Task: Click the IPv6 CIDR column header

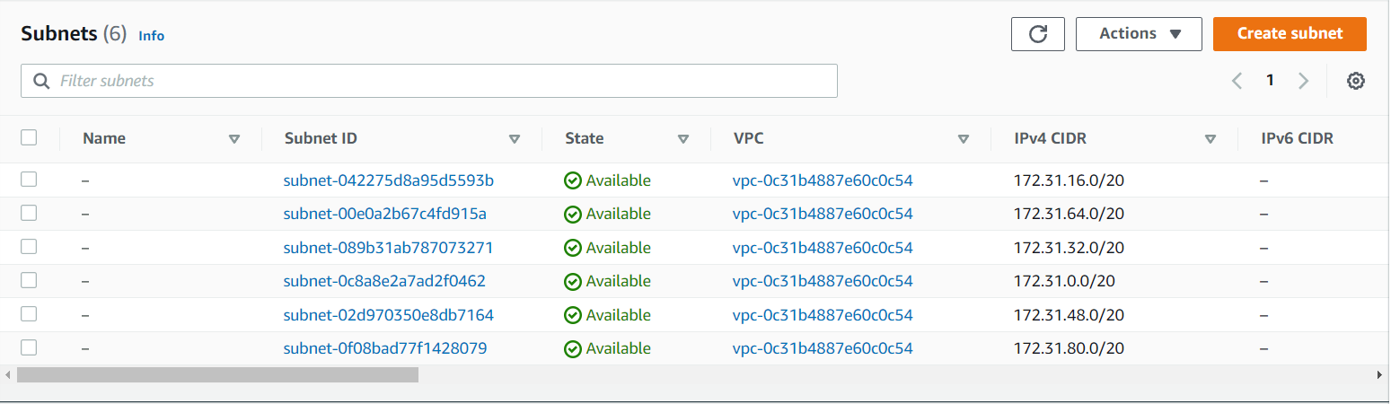Action: pyautogui.click(x=1297, y=138)
